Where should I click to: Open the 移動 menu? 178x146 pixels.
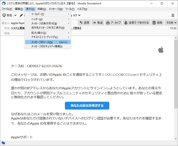click(42, 9)
